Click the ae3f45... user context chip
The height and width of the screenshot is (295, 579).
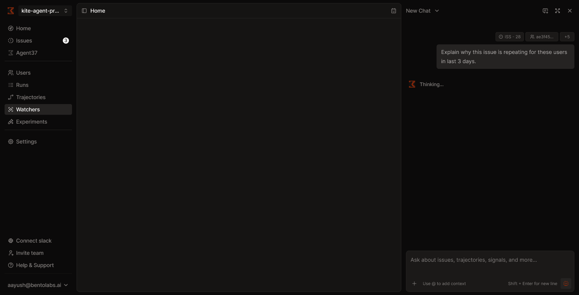(x=542, y=37)
